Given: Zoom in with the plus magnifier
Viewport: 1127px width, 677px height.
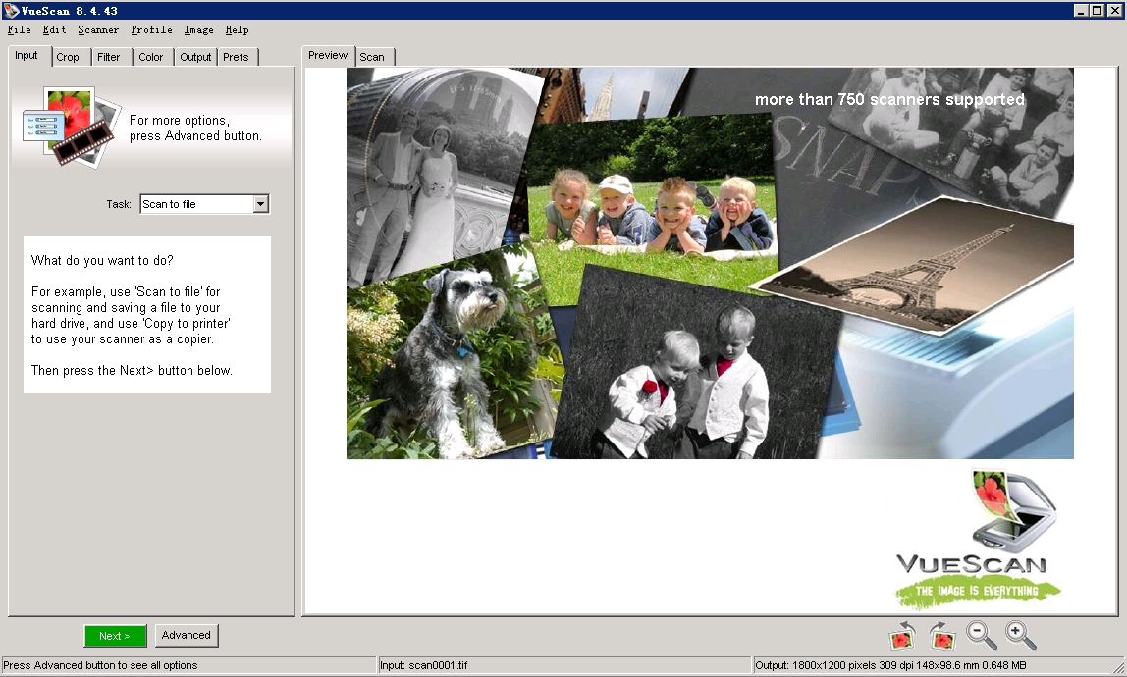Looking at the screenshot, I should coord(1021,636).
